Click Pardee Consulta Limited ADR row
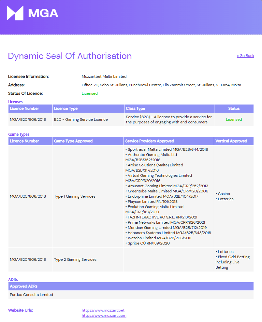 click(x=131, y=294)
